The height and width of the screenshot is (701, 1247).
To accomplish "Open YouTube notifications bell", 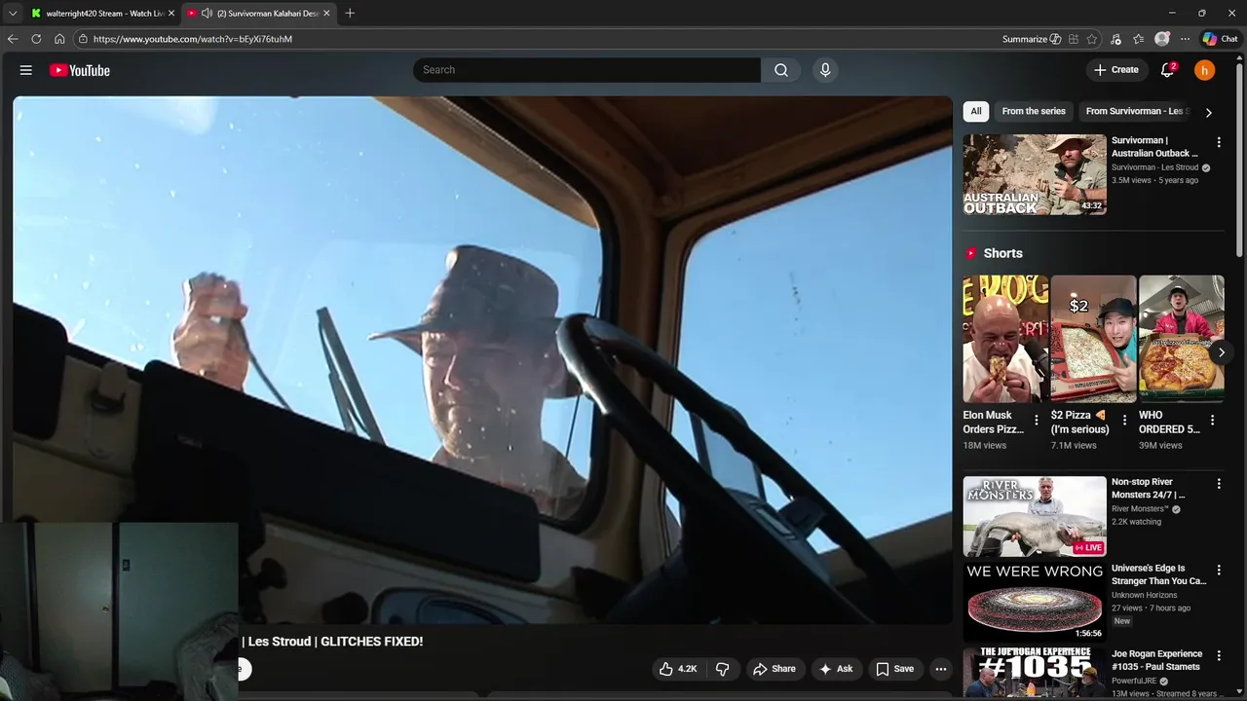I will point(1167,70).
